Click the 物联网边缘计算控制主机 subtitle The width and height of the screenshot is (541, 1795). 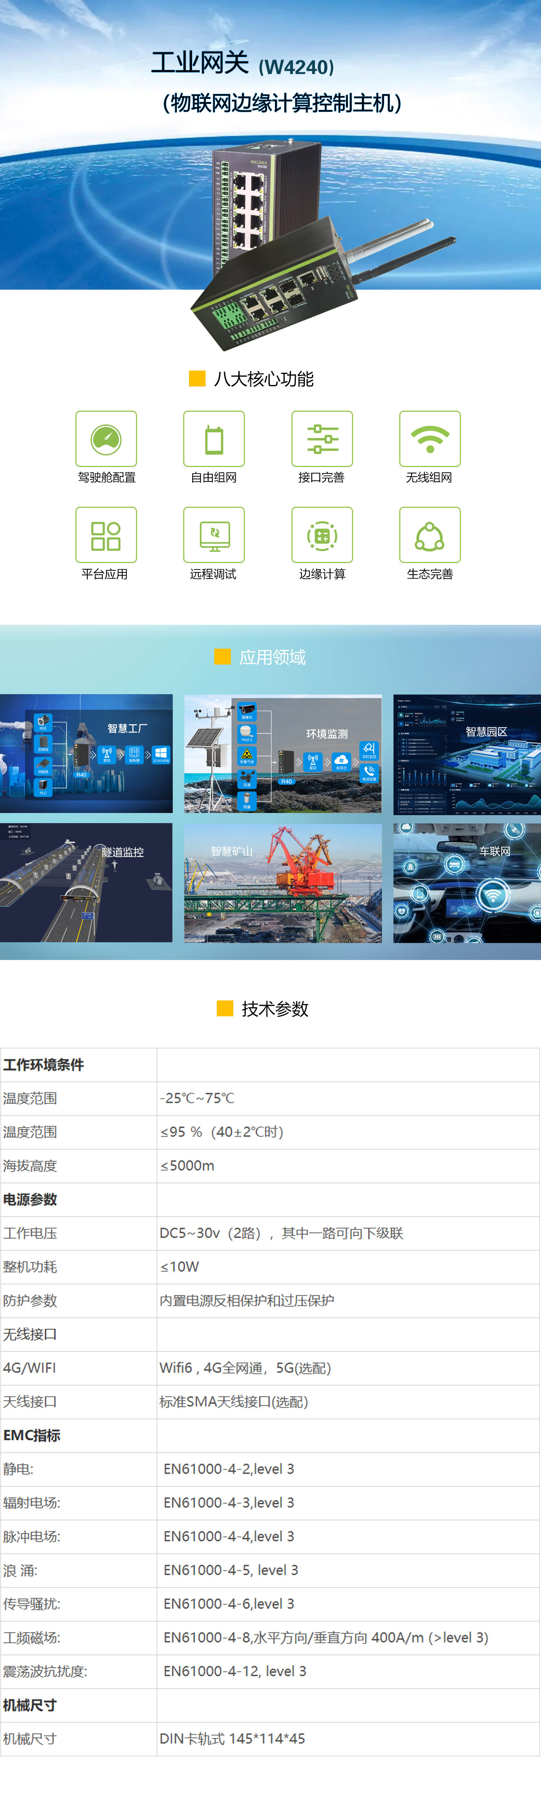pos(282,103)
